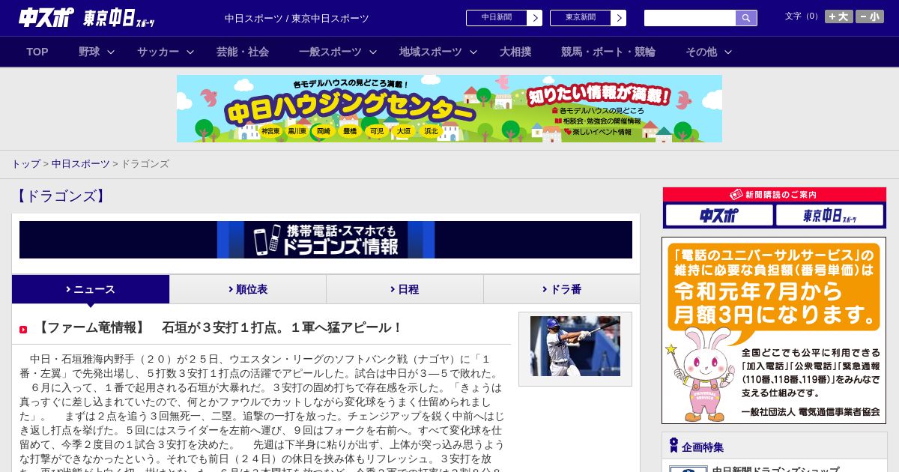Click the Chunichi Sports logo in header

point(46,17)
